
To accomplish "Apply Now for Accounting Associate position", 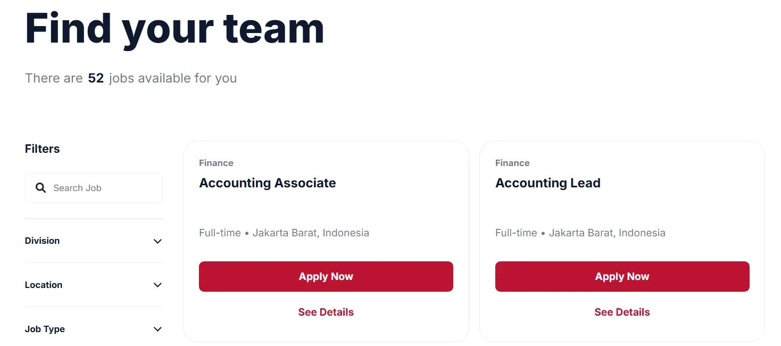I will click(326, 276).
